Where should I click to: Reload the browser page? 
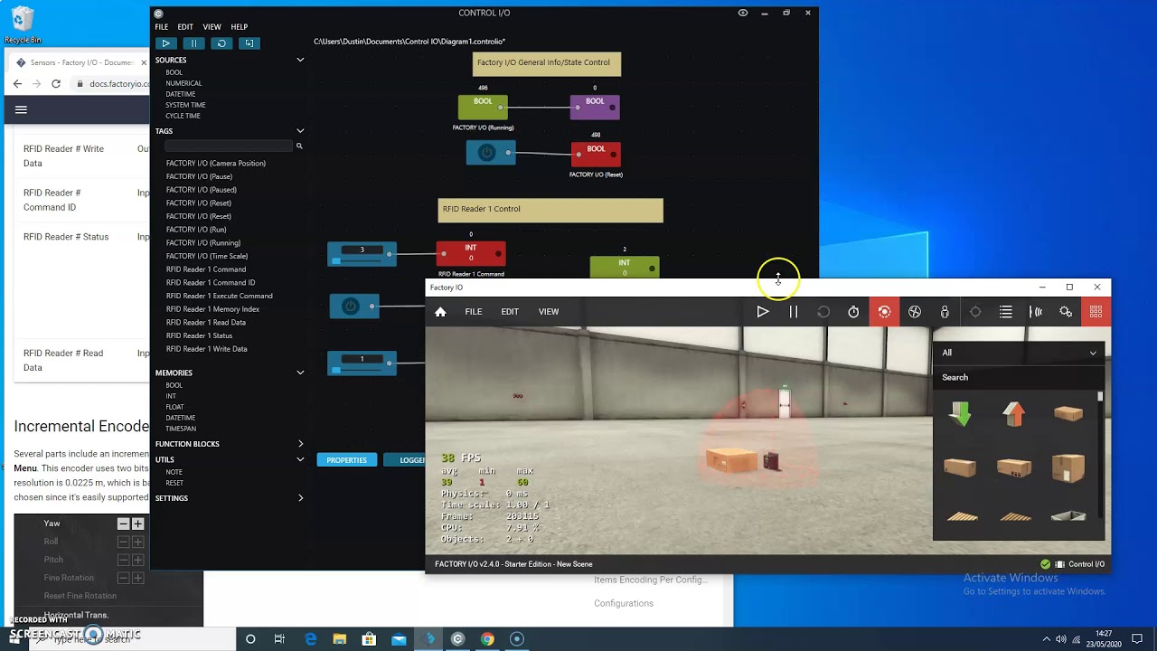click(56, 83)
